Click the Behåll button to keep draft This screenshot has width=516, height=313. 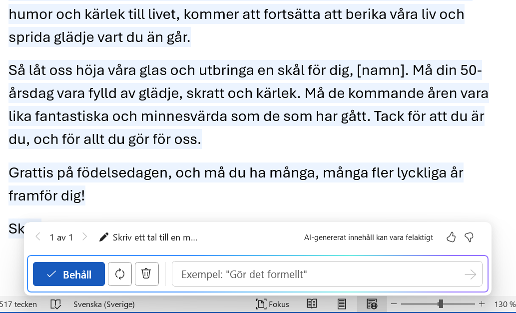[x=69, y=274]
